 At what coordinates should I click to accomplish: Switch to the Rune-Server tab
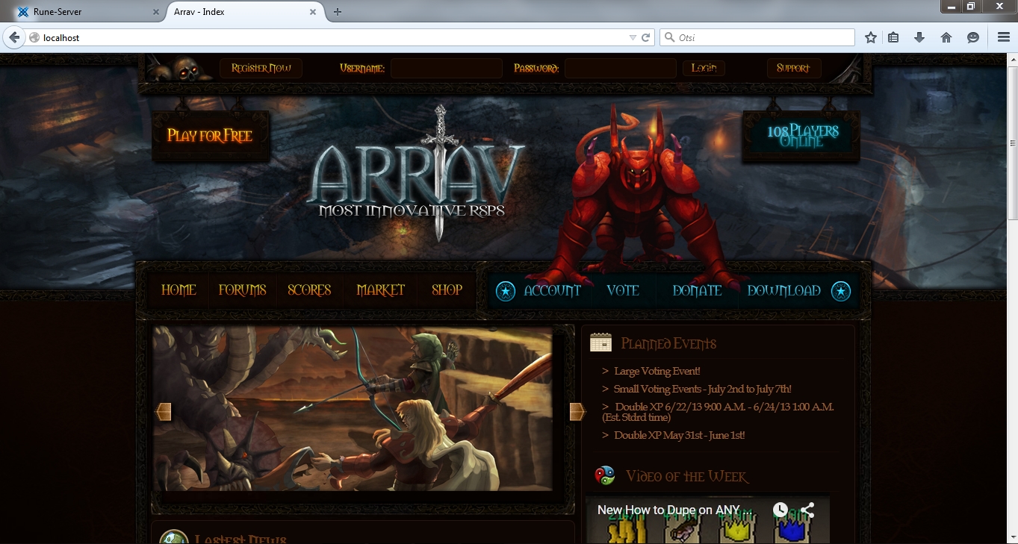tap(84, 12)
